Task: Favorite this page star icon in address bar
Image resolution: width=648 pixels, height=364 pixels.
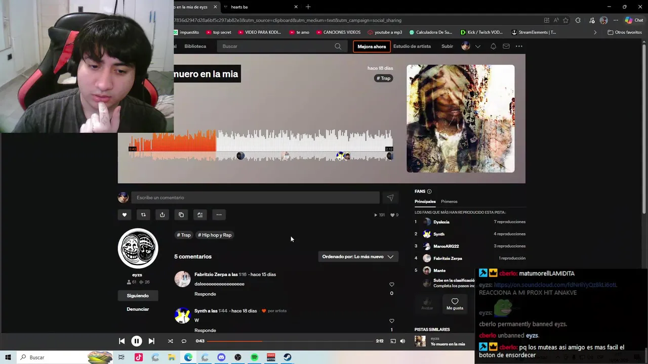Action: point(565,20)
